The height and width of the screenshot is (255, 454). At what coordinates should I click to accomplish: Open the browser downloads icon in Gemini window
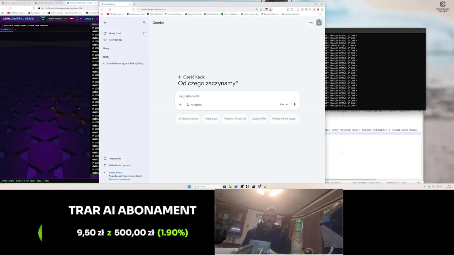pyautogui.click(x=298, y=10)
